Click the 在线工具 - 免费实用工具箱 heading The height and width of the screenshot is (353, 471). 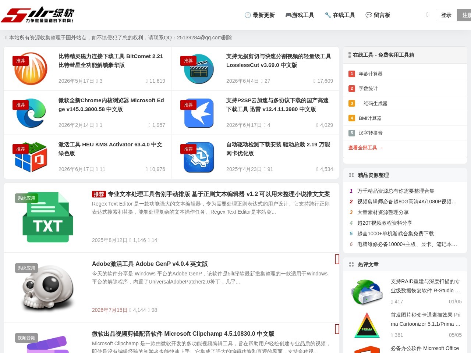(x=383, y=55)
